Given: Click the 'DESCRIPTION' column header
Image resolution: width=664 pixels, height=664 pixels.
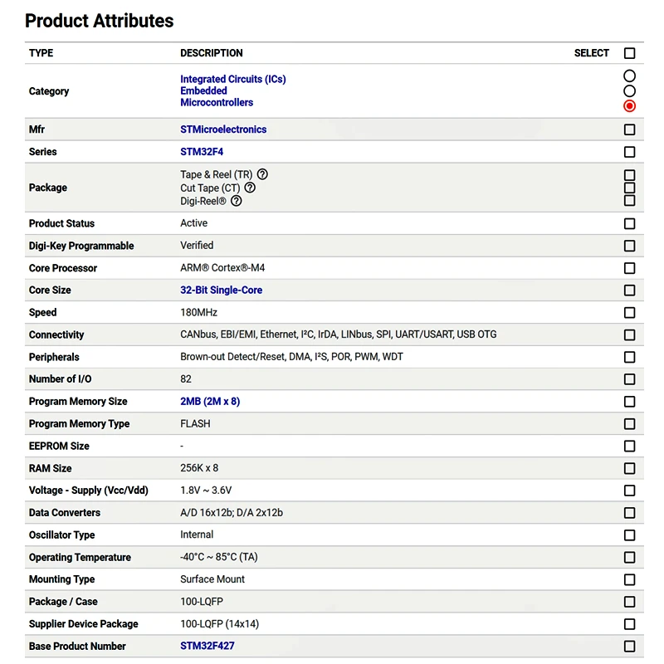Looking at the screenshot, I should 212,53.
